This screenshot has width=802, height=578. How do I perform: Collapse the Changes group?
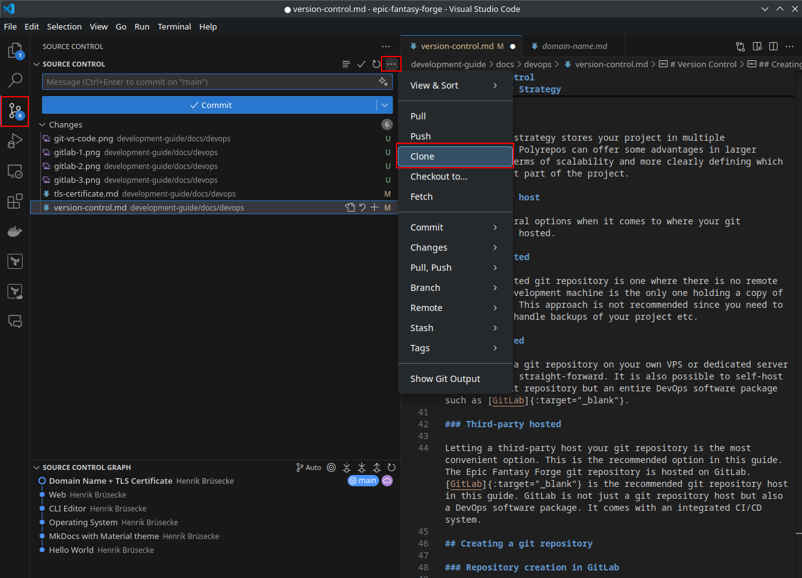(x=43, y=124)
